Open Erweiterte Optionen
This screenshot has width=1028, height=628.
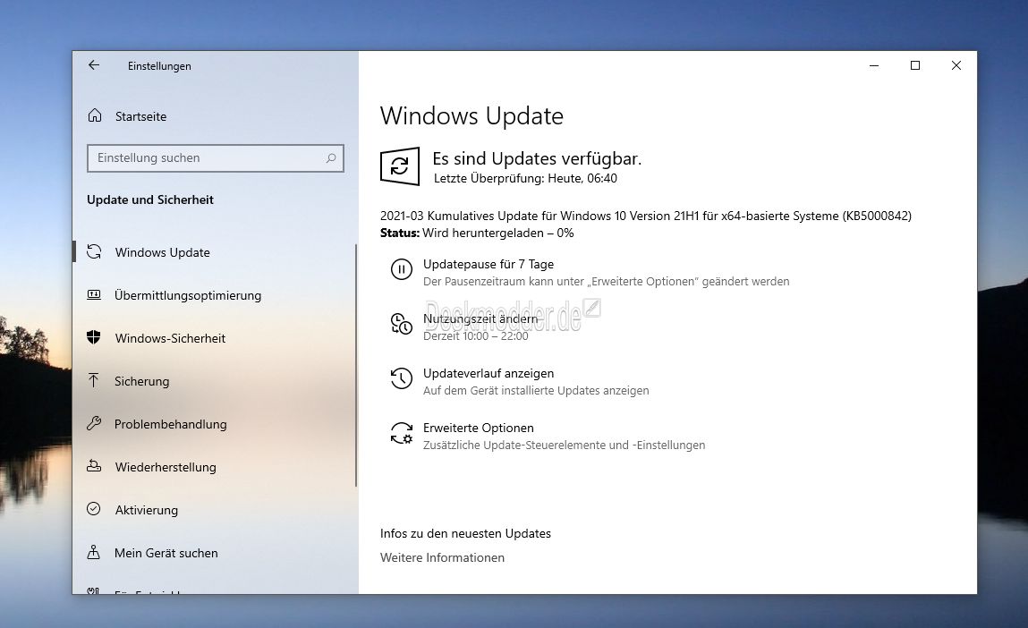[479, 429]
